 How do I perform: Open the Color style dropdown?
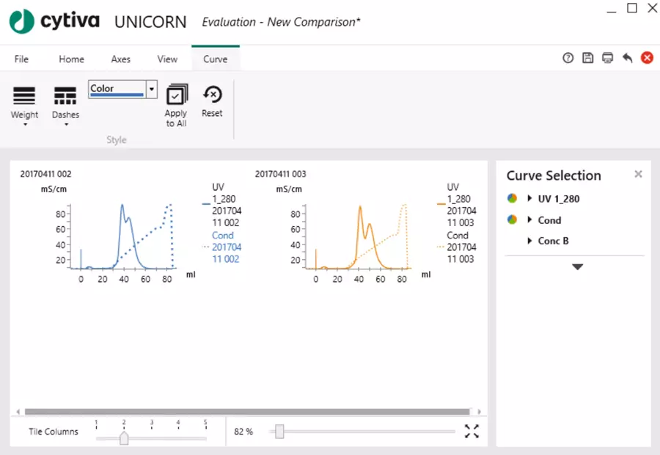coord(152,89)
